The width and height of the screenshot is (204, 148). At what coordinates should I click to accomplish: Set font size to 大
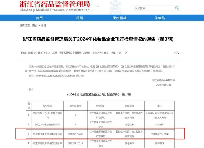[120, 53]
